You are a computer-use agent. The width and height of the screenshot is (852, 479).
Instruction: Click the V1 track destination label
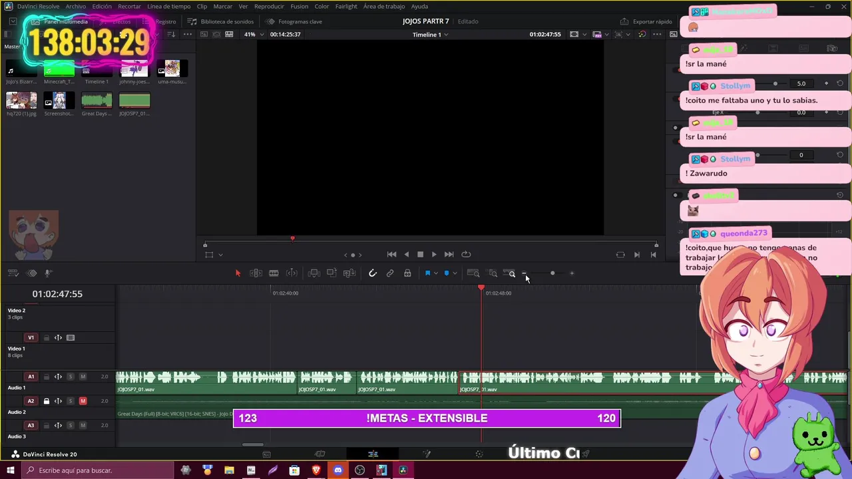point(31,338)
